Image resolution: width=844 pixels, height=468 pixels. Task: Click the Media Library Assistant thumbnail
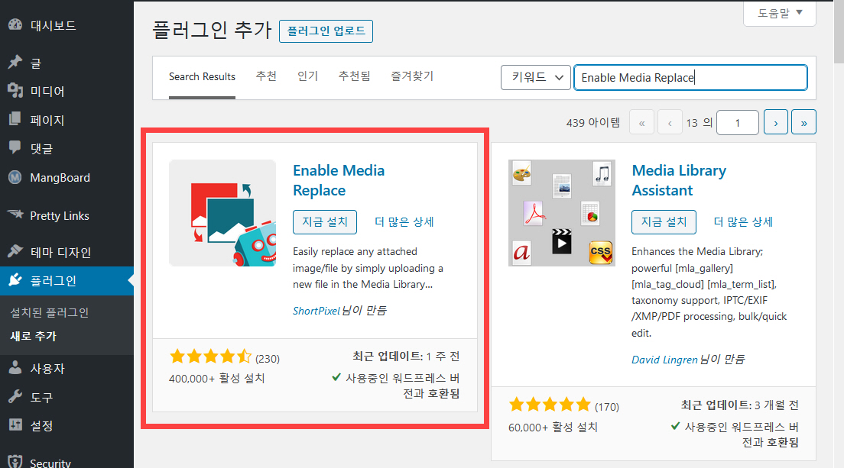(561, 213)
